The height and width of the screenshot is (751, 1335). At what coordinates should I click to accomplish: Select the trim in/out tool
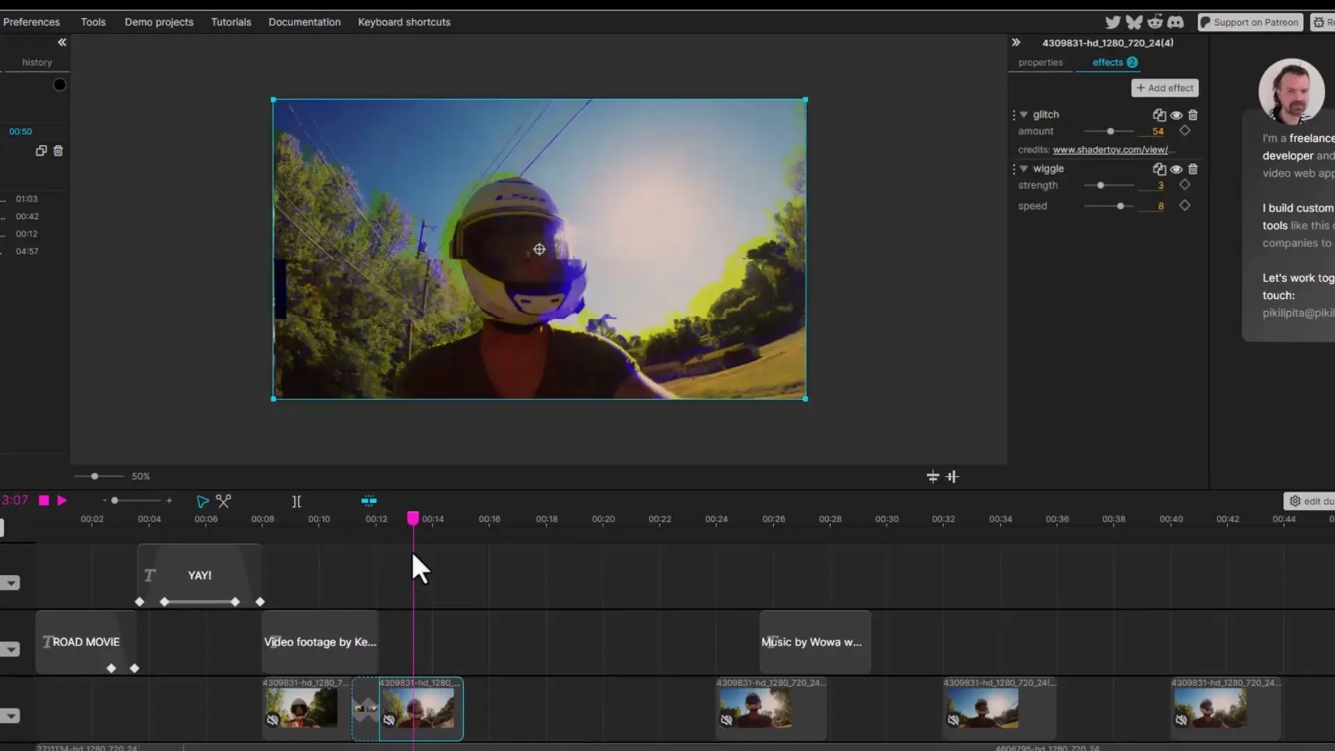[x=296, y=501]
